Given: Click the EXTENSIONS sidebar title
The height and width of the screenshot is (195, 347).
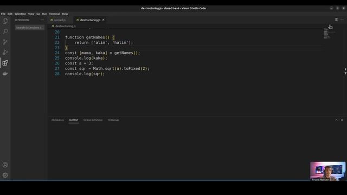Looking at the screenshot, I should click(22, 20).
